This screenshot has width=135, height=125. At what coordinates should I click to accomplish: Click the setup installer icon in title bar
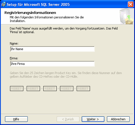[x=4, y=4]
